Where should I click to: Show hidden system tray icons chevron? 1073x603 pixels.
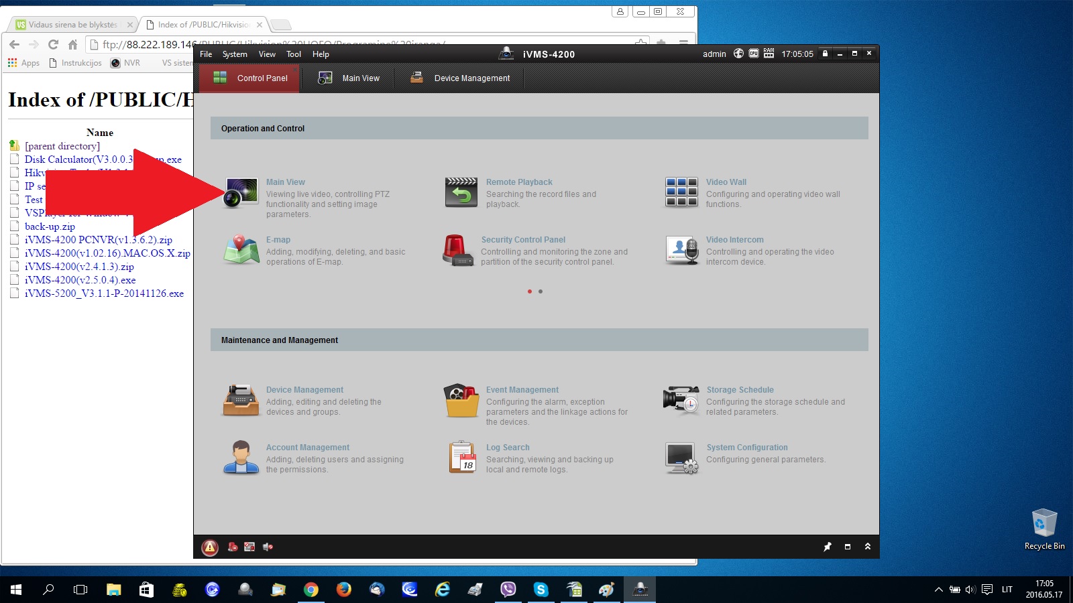click(x=938, y=590)
